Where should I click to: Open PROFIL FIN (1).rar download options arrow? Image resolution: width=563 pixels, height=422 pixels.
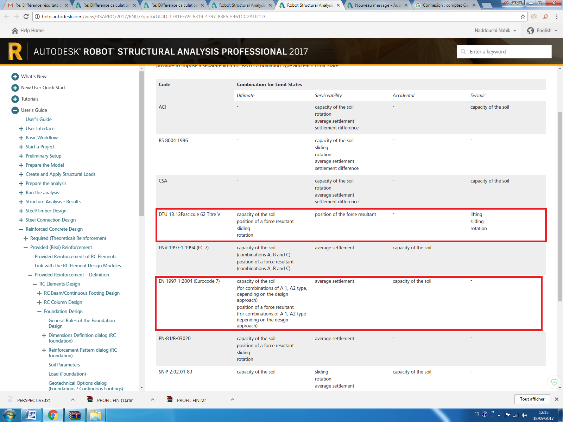pyautogui.click(x=153, y=399)
